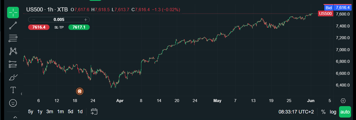The height and width of the screenshot is (120, 356).
Task: Set chart range to 1m
Action: [x=60, y=112]
